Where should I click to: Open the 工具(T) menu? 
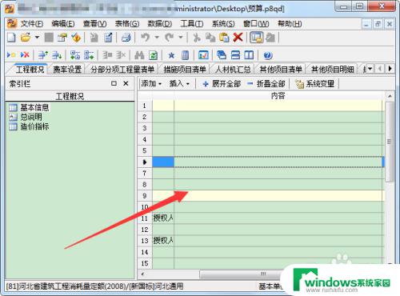pyautogui.click(x=192, y=24)
